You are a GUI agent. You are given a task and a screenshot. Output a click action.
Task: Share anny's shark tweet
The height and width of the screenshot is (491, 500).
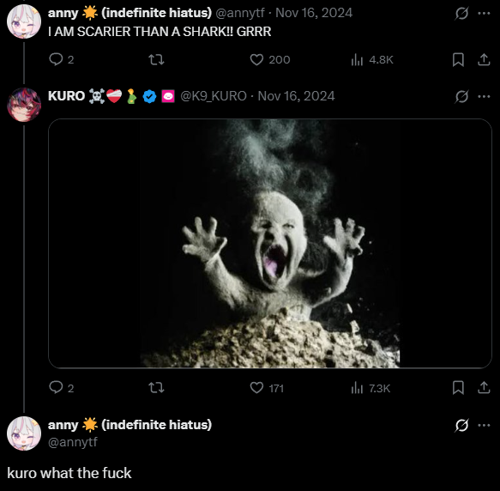[484, 60]
